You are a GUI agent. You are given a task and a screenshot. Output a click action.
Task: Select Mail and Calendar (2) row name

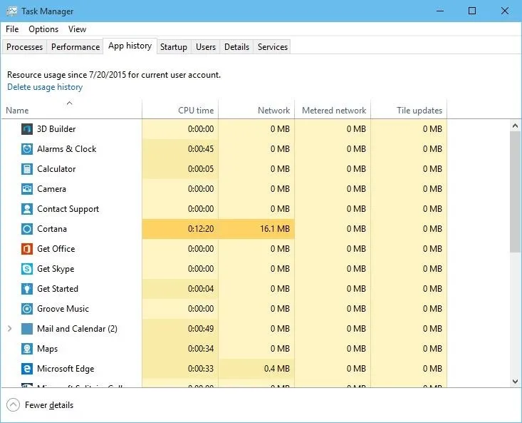click(x=77, y=329)
